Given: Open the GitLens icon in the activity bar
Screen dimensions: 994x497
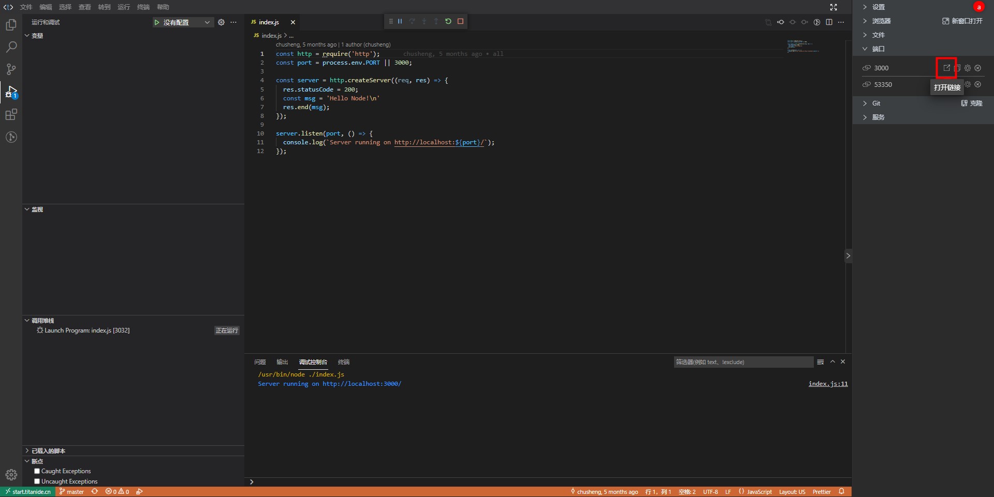Looking at the screenshot, I should click(11, 137).
